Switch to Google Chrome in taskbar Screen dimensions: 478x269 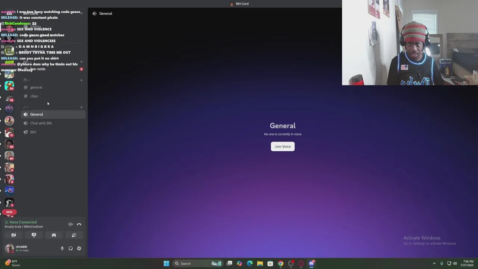280,263
